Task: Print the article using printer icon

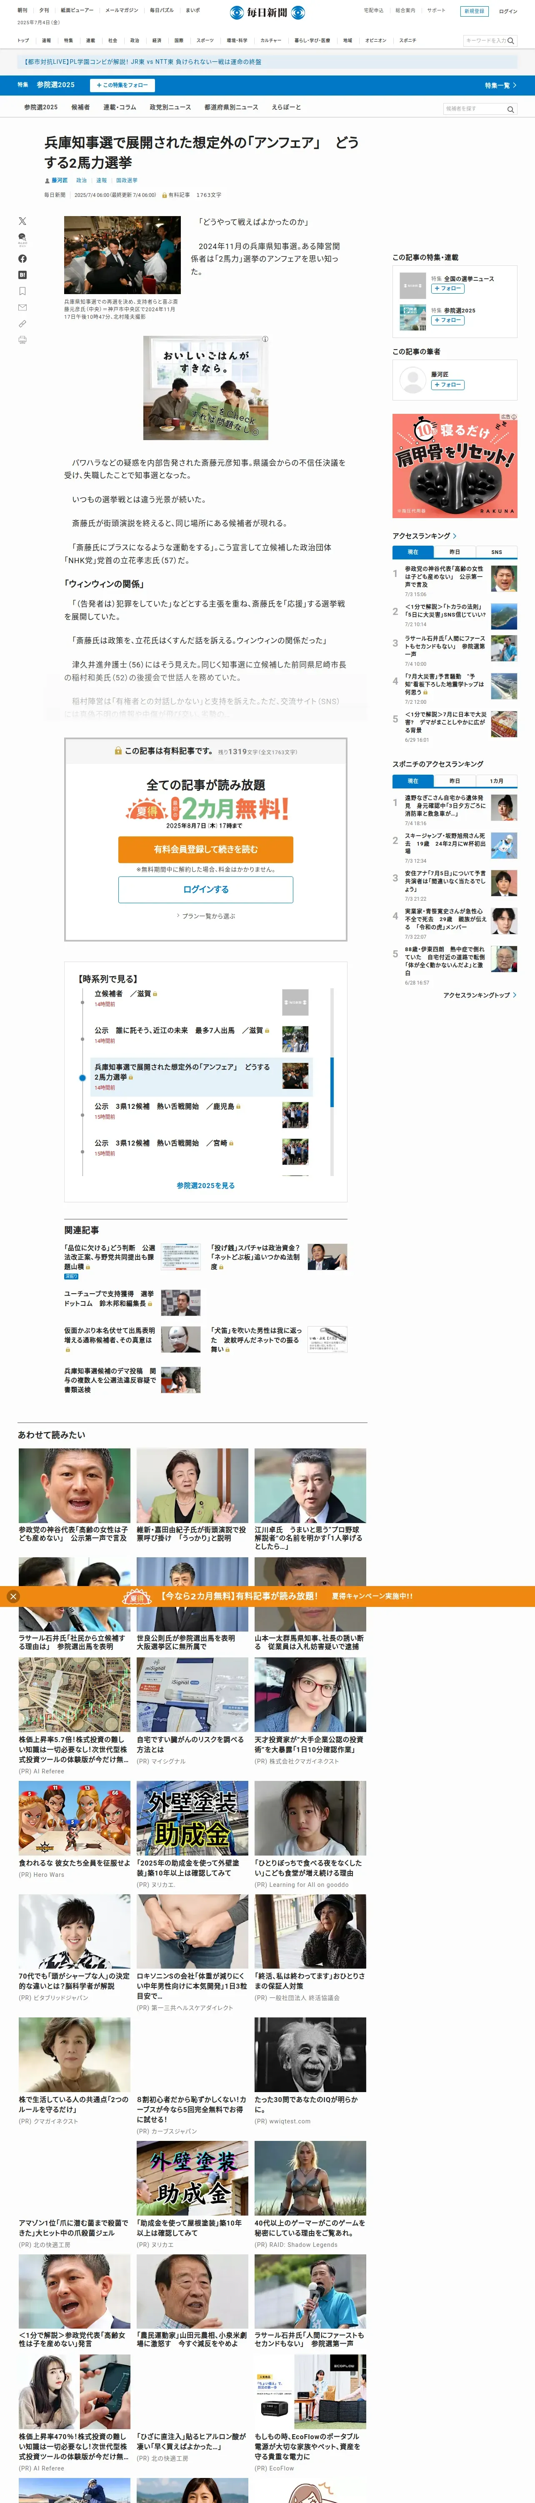Action: pos(22,340)
